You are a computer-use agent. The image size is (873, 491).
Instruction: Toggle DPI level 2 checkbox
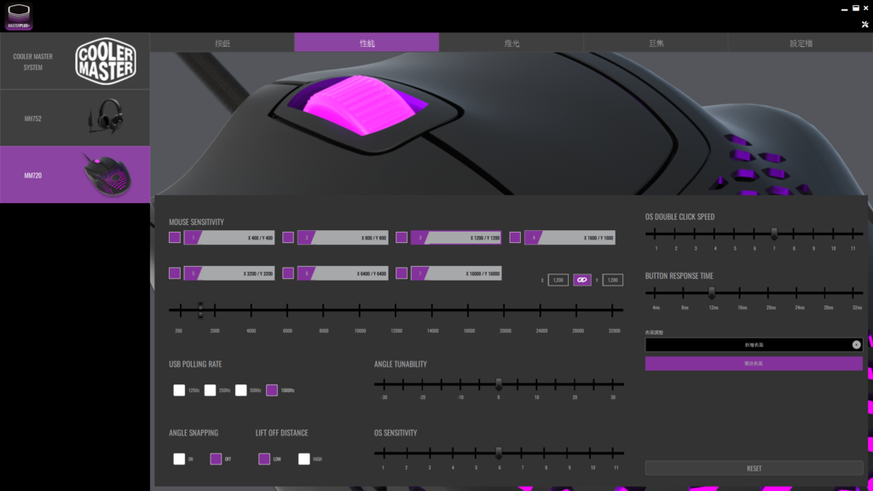288,238
